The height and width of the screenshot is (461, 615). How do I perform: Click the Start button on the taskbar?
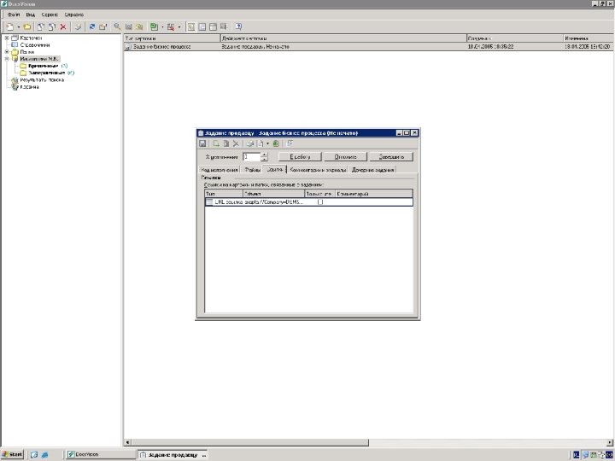click(12, 454)
